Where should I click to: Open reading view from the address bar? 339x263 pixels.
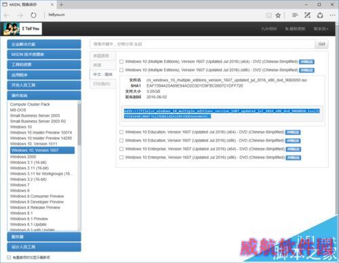coord(268,15)
